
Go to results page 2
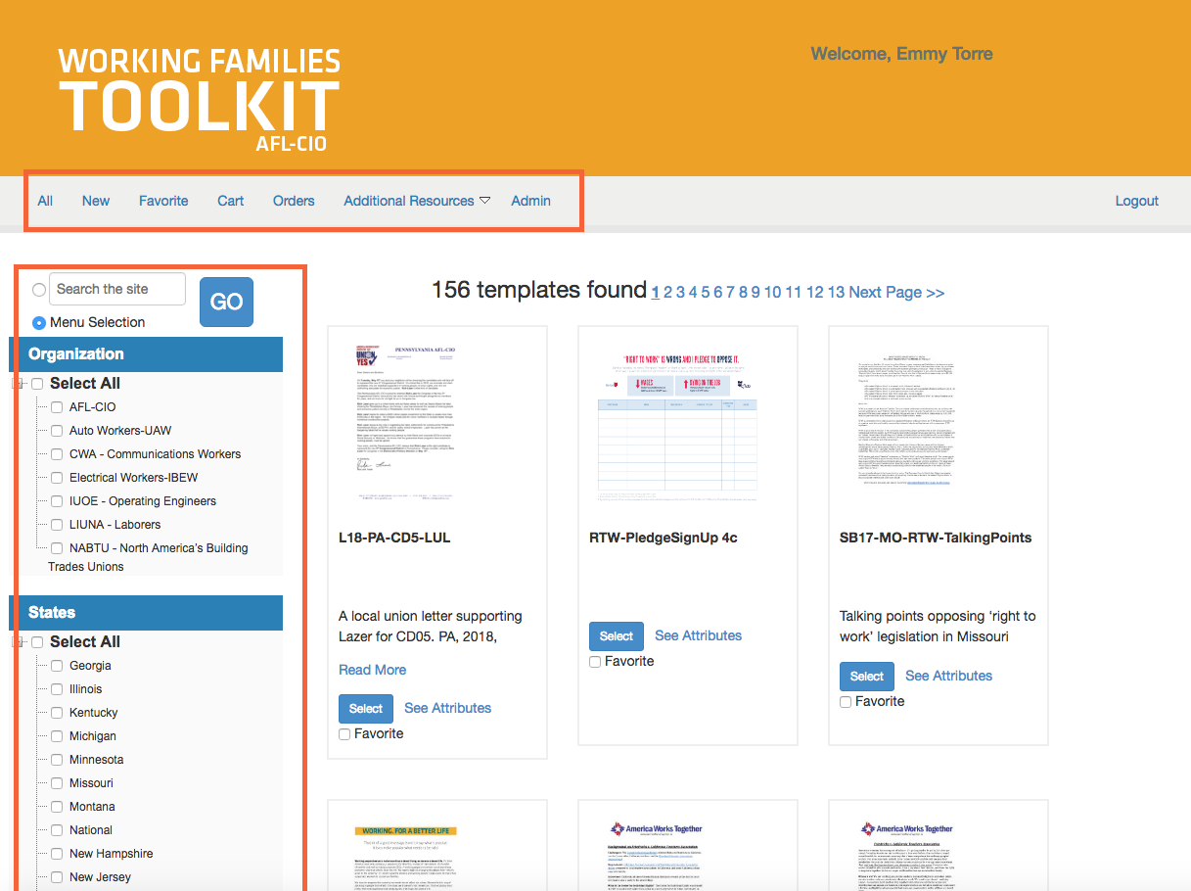coord(668,293)
